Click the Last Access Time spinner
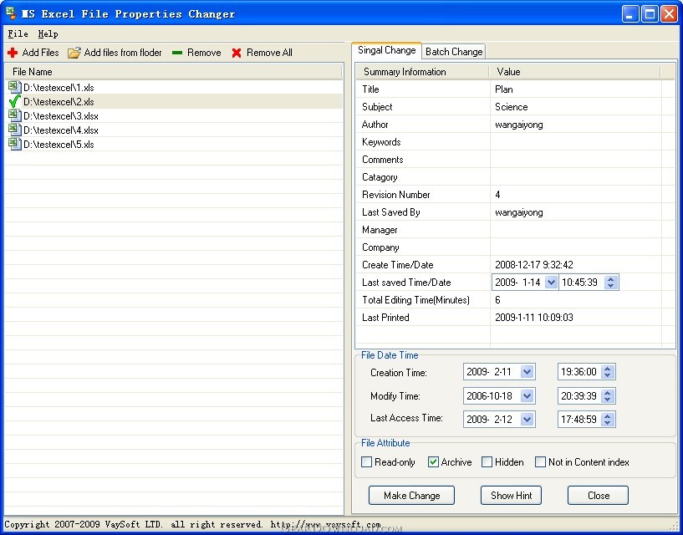Image resolution: width=683 pixels, height=535 pixels. pos(608,419)
